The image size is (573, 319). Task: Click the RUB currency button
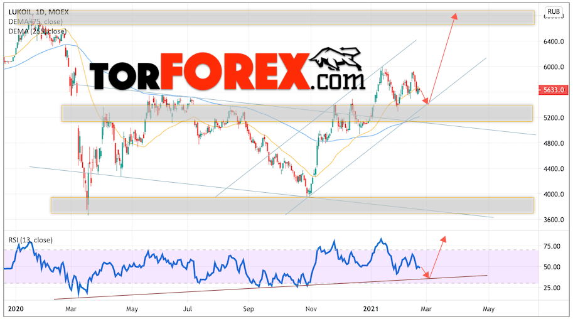tap(554, 11)
